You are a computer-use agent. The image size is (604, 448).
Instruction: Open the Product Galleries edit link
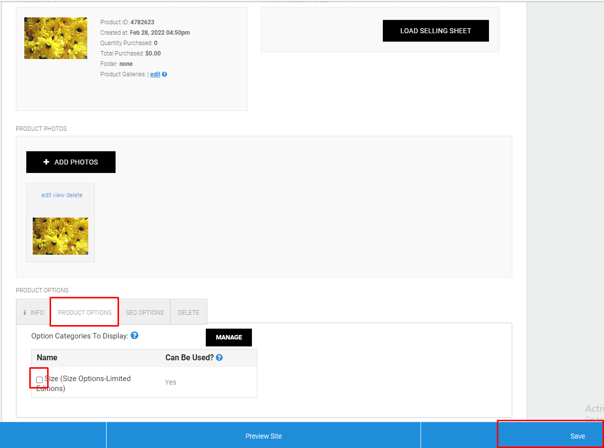(x=155, y=74)
